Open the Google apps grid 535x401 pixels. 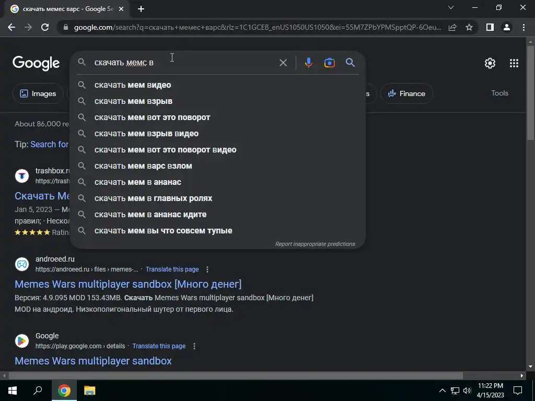coord(514,63)
